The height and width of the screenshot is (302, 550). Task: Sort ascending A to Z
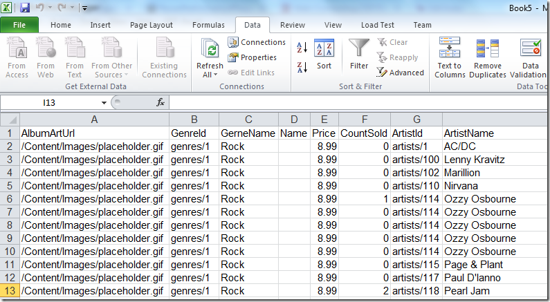302,48
